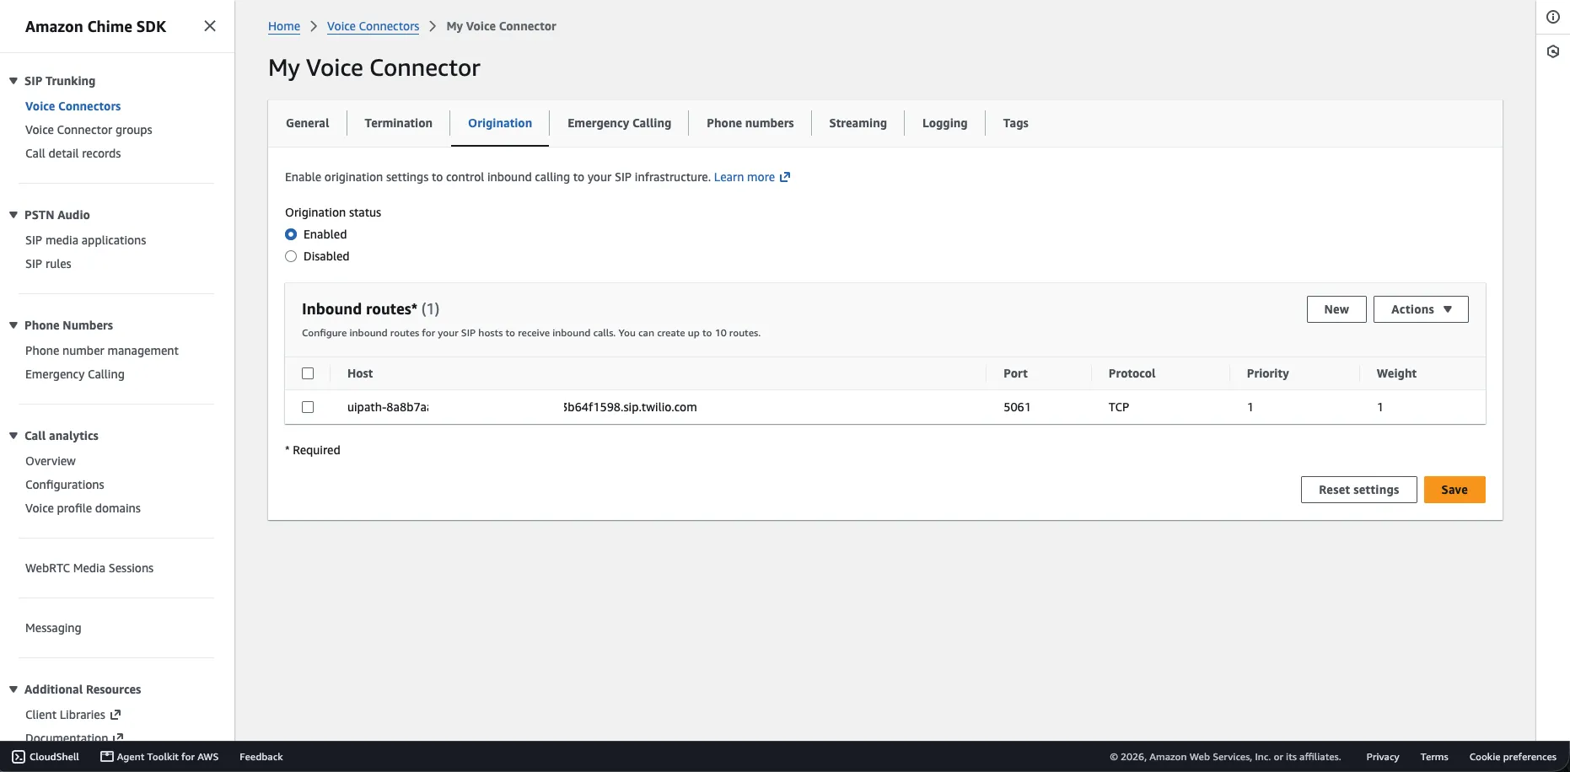Screen dimensions: 1570x772
Task: Open the info panel icon at top right
Action: coord(1553,17)
